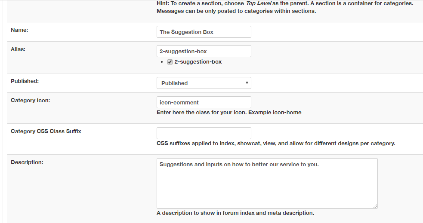The height and width of the screenshot is (223, 423).
Task: Click the "Category CSS Class Suffix" label
Action: click(46, 131)
